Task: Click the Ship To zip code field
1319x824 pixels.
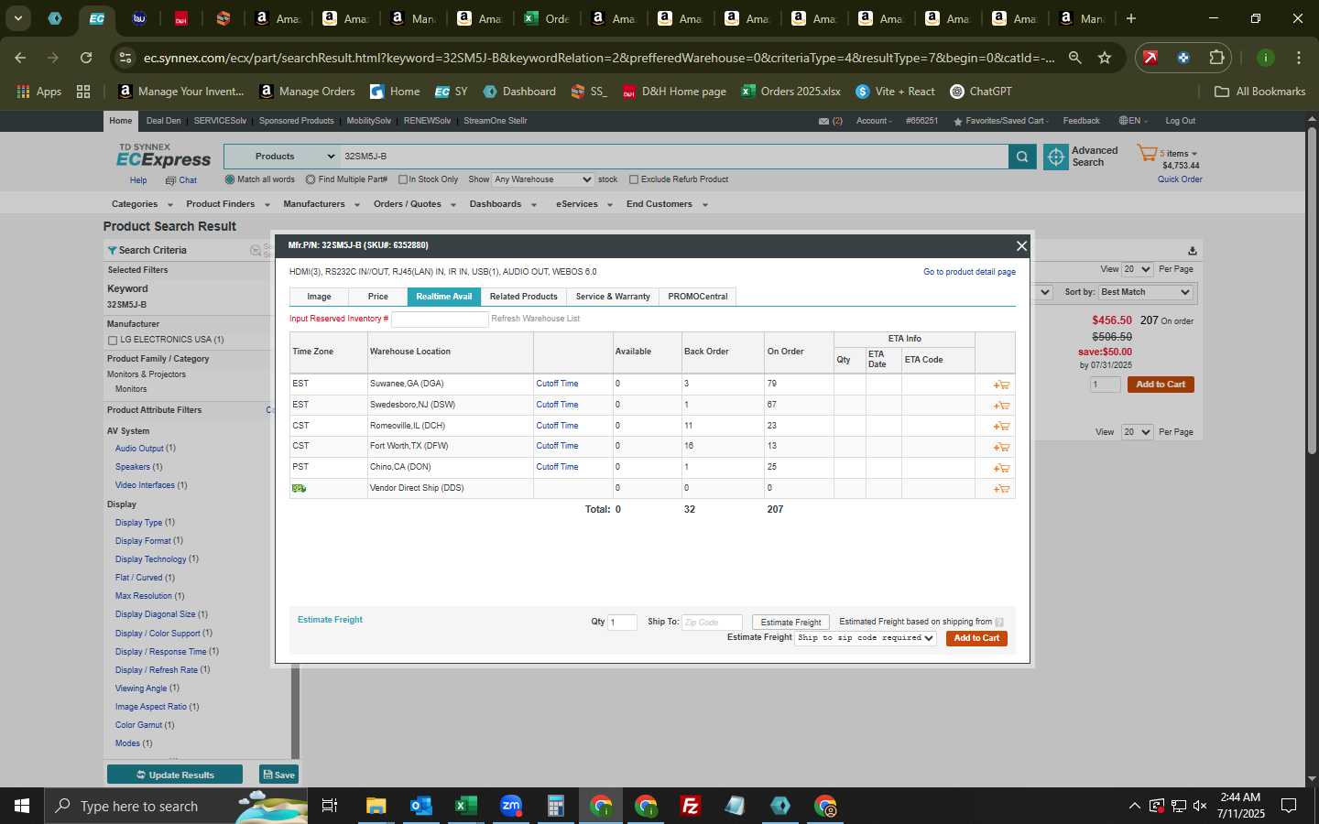Action: pyautogui.click(x=712, y=623)
